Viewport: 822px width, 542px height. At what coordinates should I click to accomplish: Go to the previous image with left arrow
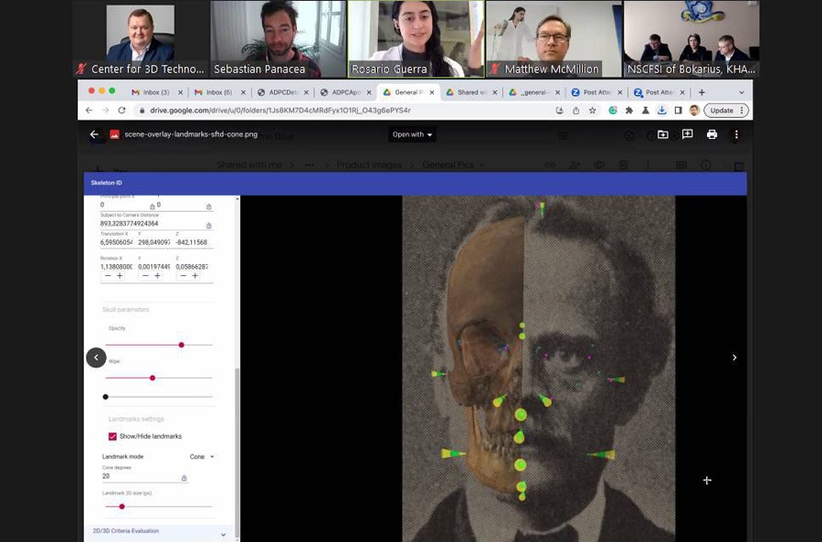pyautogui.click(x=96, y=357)
